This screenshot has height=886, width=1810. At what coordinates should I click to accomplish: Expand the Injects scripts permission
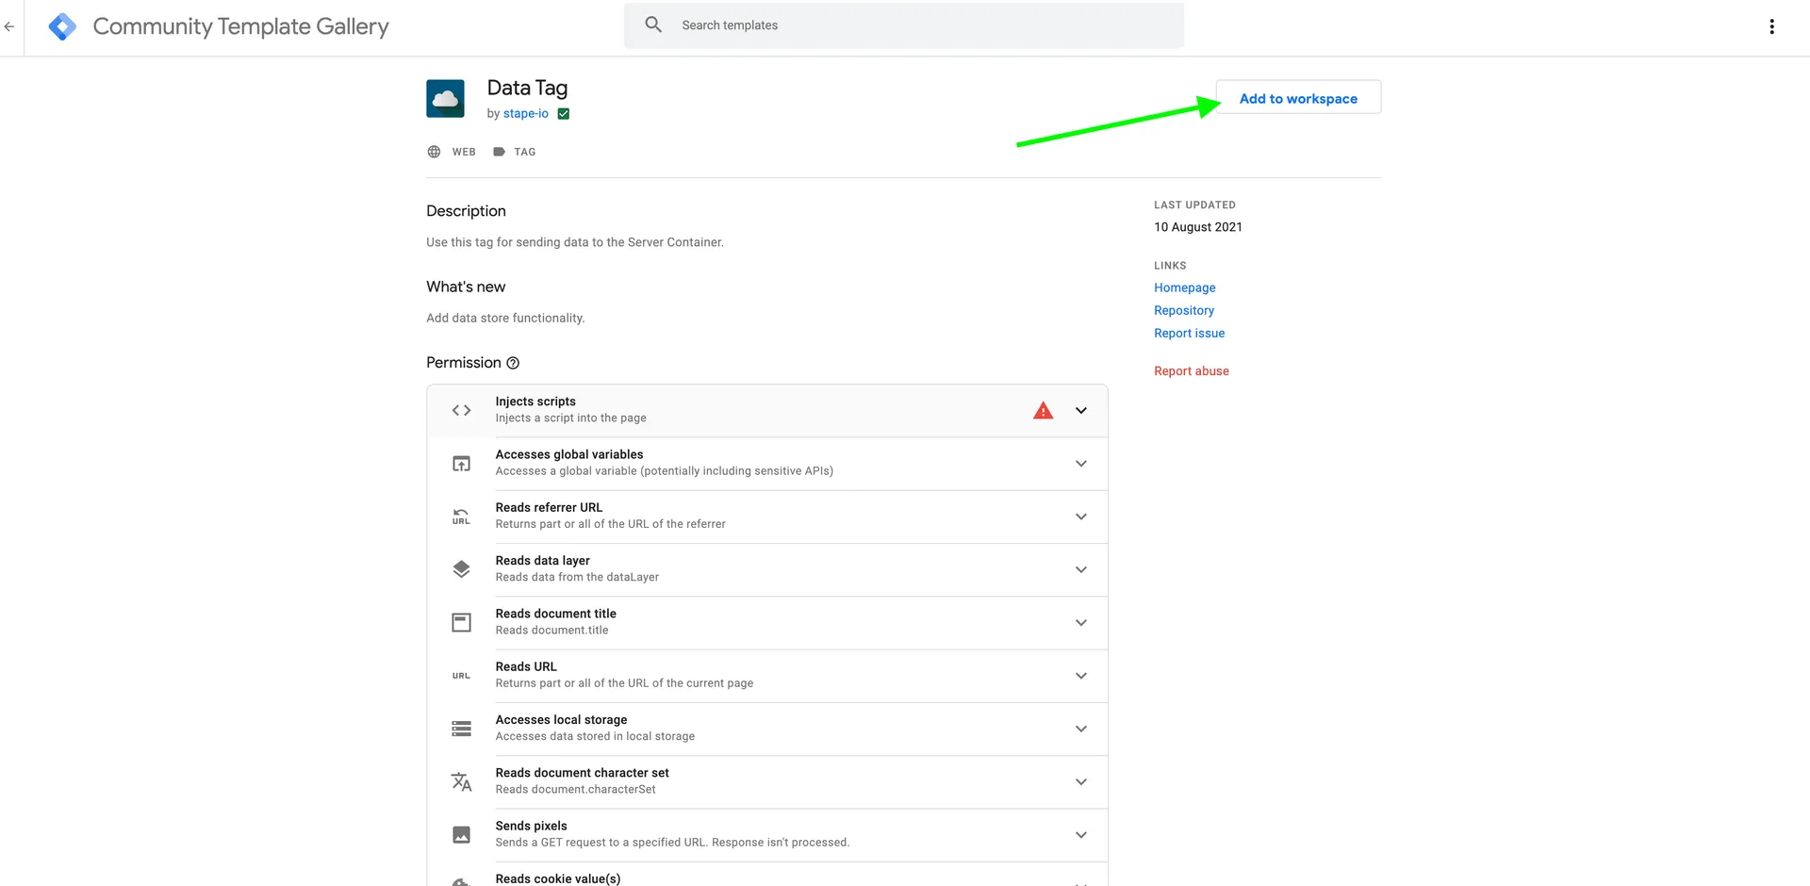coord(1081,410)
